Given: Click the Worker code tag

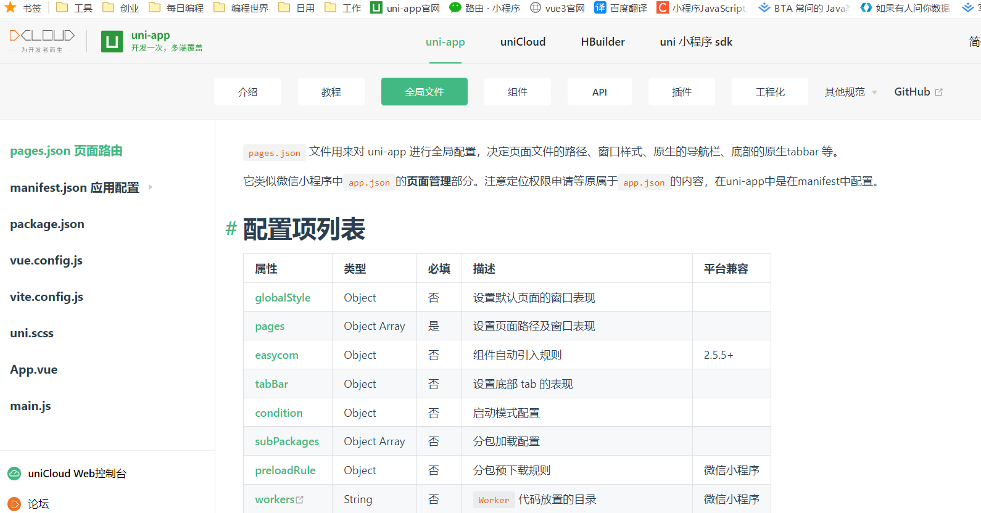Looking at the screenshot, I should click(x=494, y=500).
